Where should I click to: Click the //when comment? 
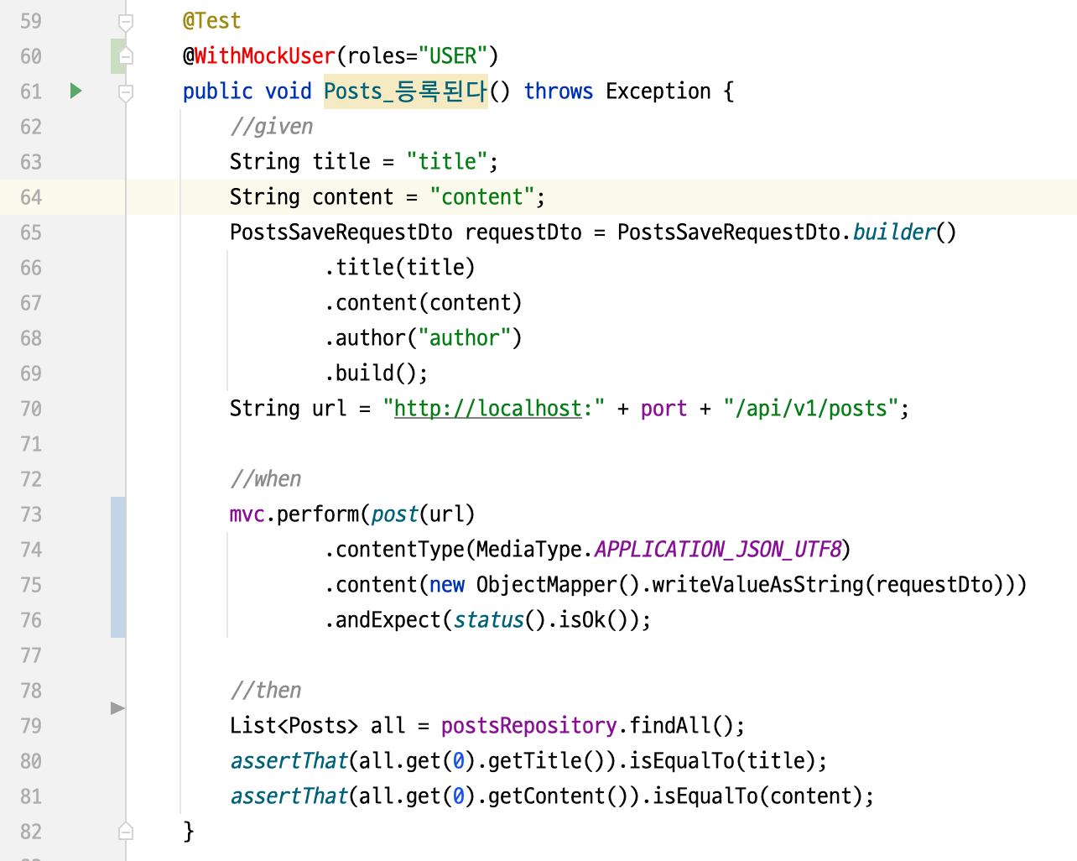click(265, 479)
